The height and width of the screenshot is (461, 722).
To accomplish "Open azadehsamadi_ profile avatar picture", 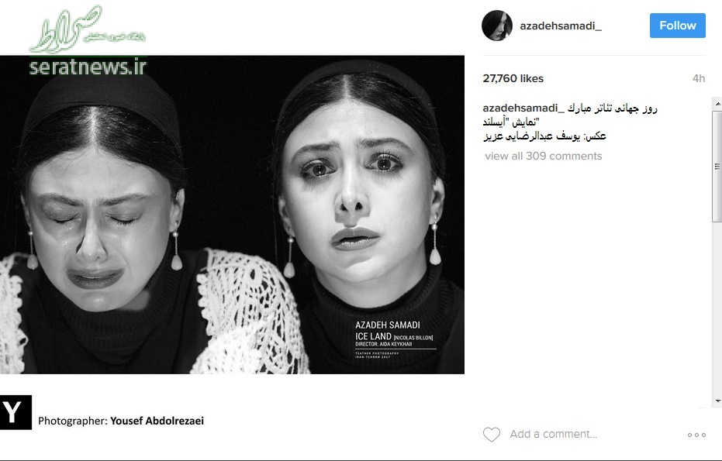I will coord(497,26).
